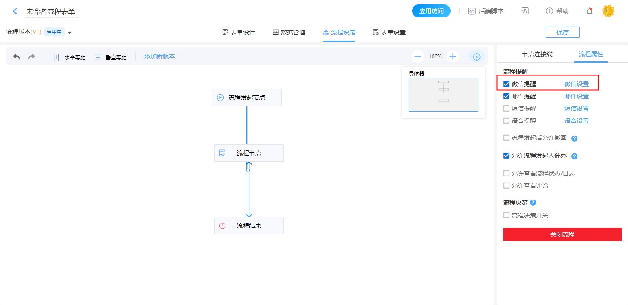Open the 节点连接线 panel tab

[x=537, y=54]
